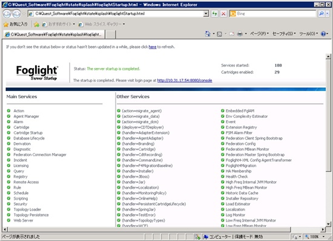Click the Cartridges enabled count 29
The height and width of the screenshot is (241, 333).
(277, 72)
